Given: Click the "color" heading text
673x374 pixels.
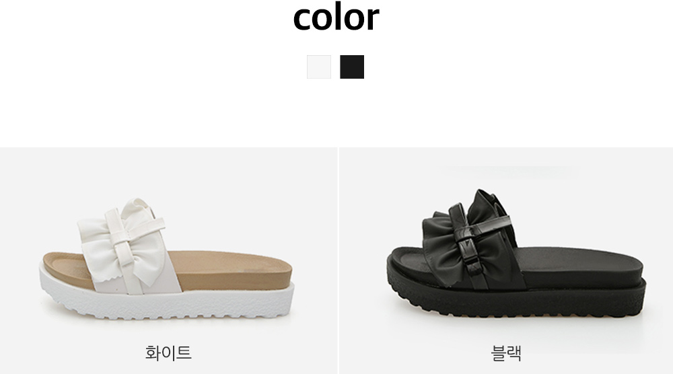Looking at the screenshot, I should pos(336,17).
